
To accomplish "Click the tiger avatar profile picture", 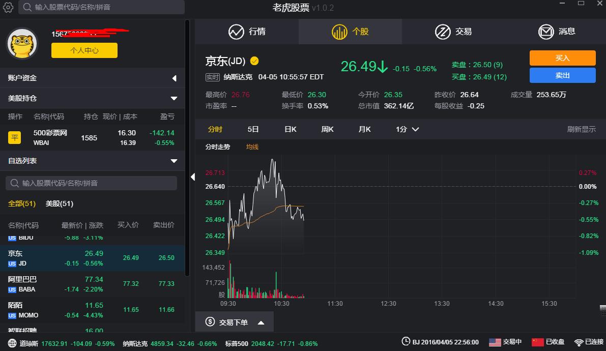I will point(22,44).
